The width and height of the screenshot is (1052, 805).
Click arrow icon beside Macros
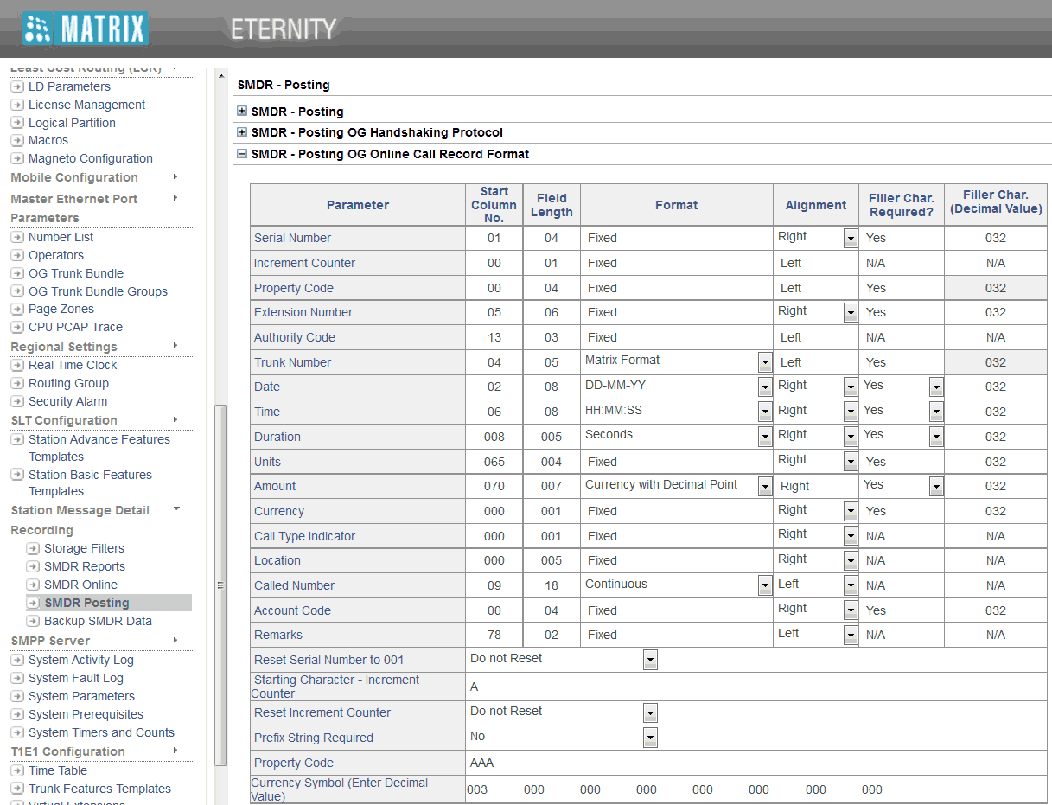coord(17,140)
